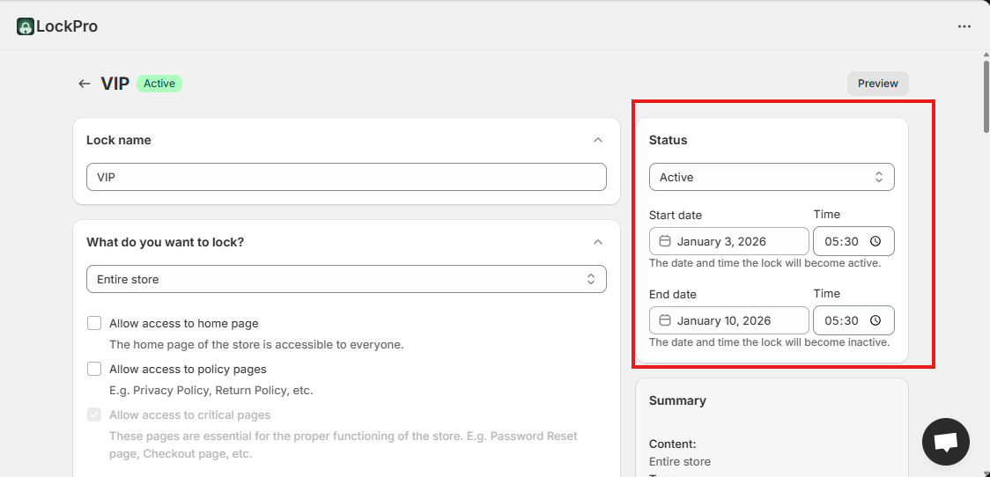
Task: Collapse the Lock name section
Action: pos(598,140)
